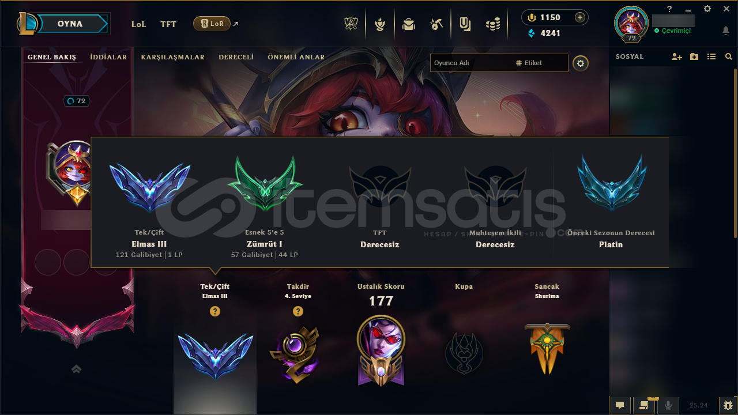The image size is (738, 415).
Task: Open the notifications bell icon
Action: tap(726, 31)
